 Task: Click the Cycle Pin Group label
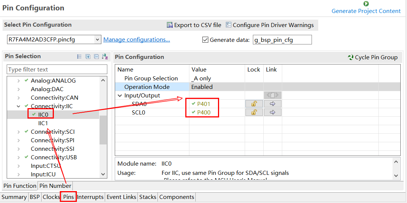(376, 57)
